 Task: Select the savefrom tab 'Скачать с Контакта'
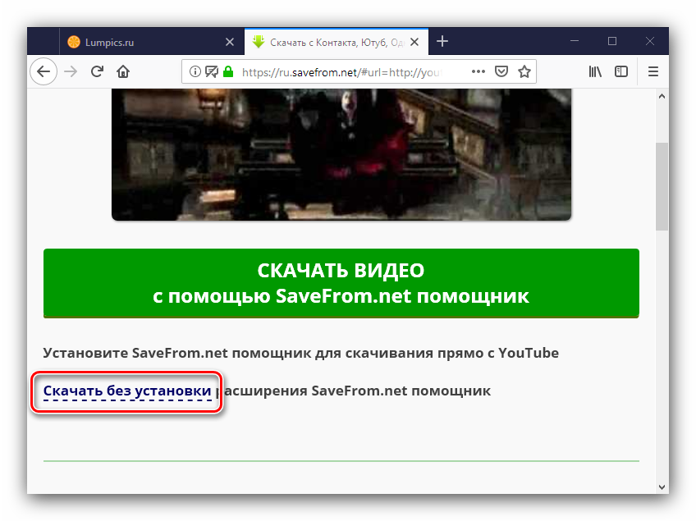click(x=328, y=42)
